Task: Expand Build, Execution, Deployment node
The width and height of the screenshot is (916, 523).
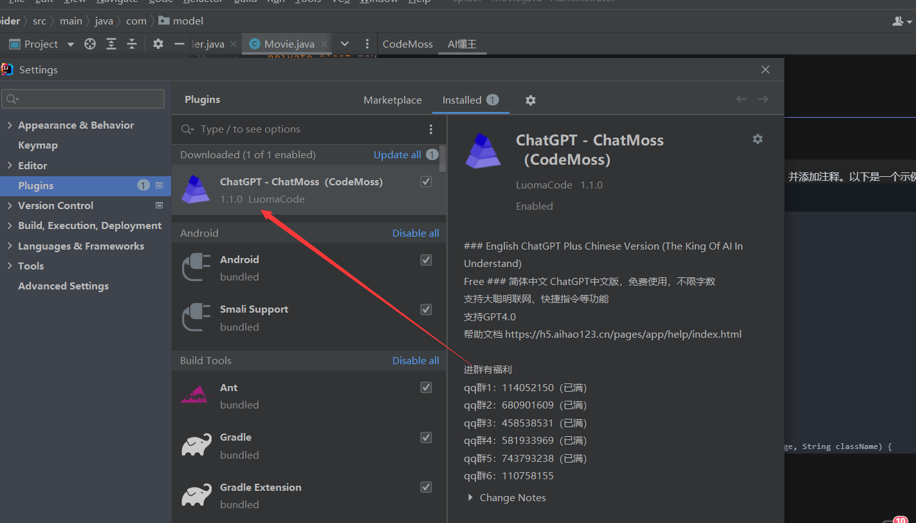Action: click(10, 226)
